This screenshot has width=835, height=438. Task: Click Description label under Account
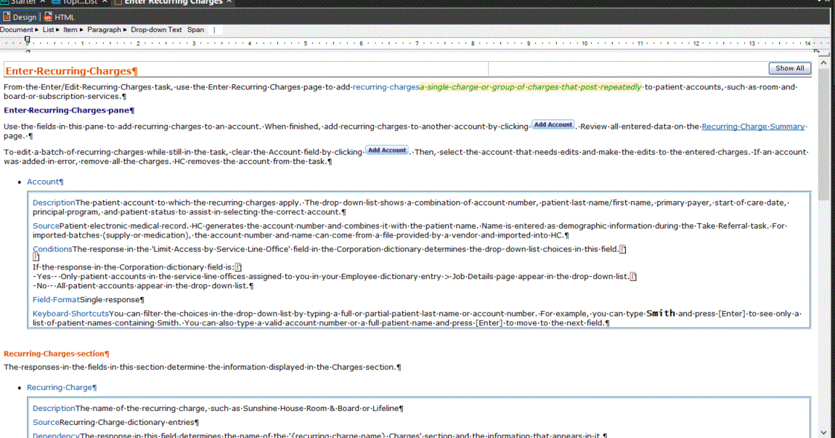(x=54, y=203)
